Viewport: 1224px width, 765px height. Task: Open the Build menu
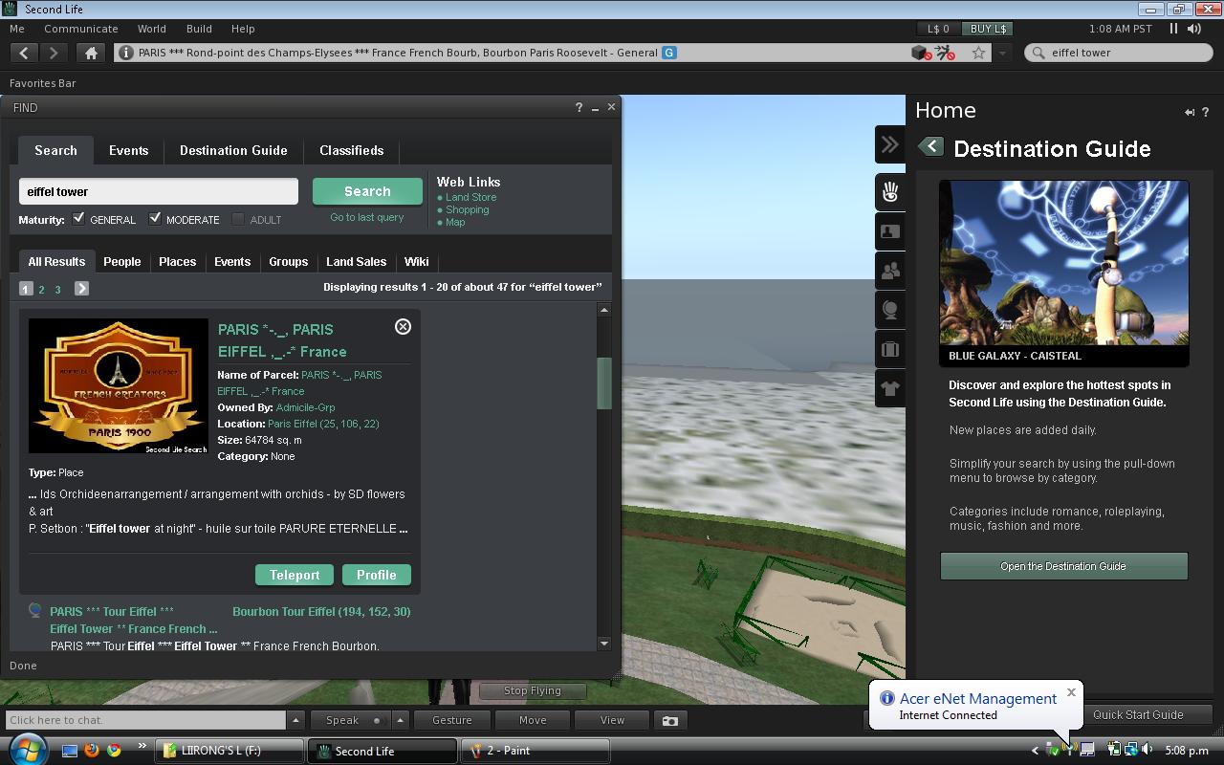tap(199, 29)
